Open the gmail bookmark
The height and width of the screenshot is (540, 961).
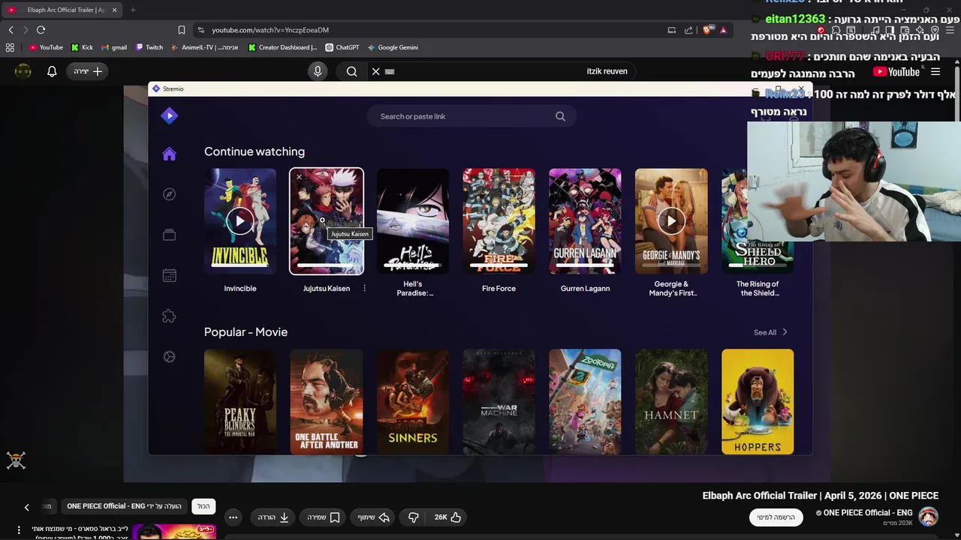point(113,47)
